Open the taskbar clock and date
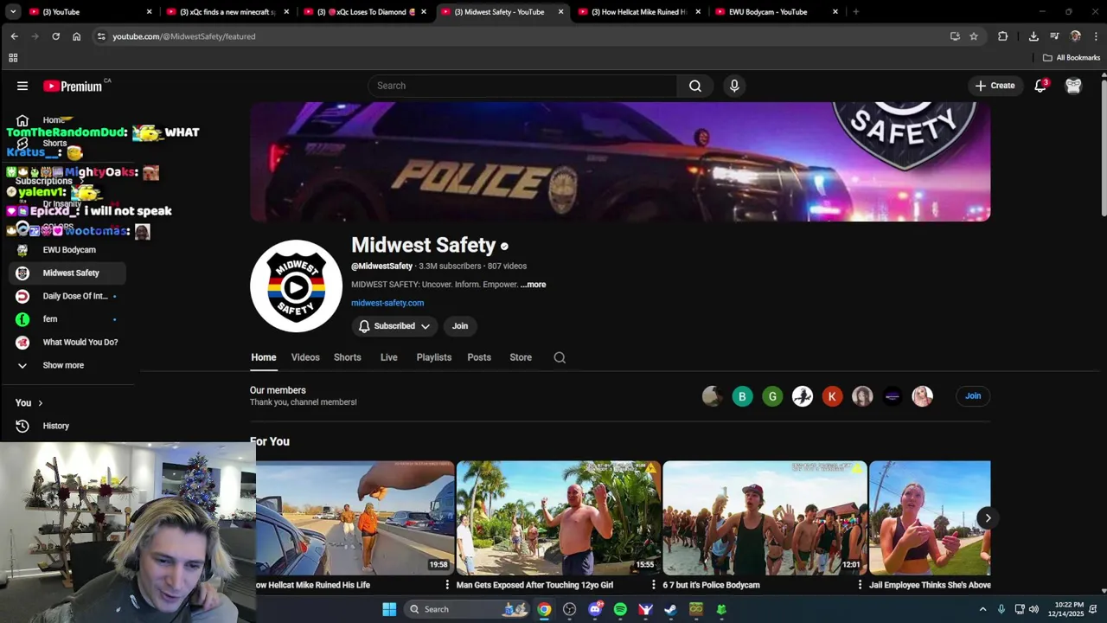The image size is (1107, 623). pos(1069,609)
